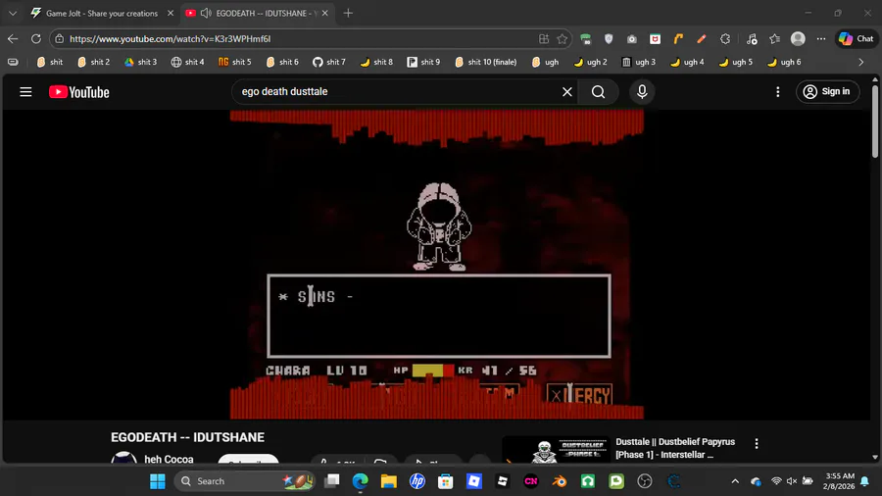This screenshot has width=882, height=496.
Task: Open OBS Studio from taskbar
Action: pyautogui.click(x=645, y=481)
